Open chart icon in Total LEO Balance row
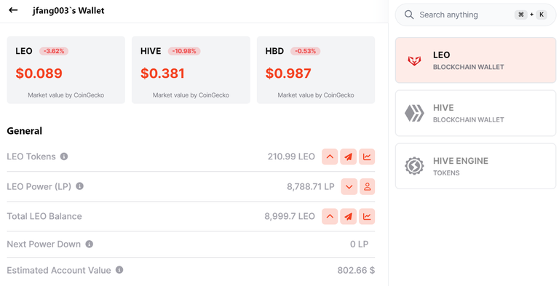 (x=367, y=216)
